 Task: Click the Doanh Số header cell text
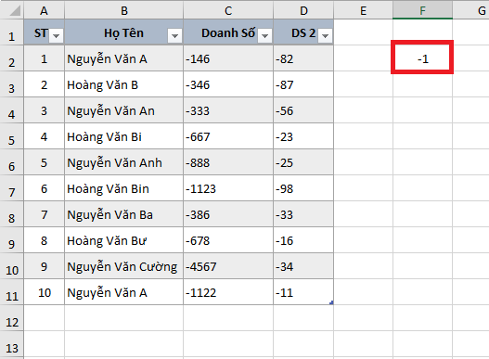coord(228,33)
